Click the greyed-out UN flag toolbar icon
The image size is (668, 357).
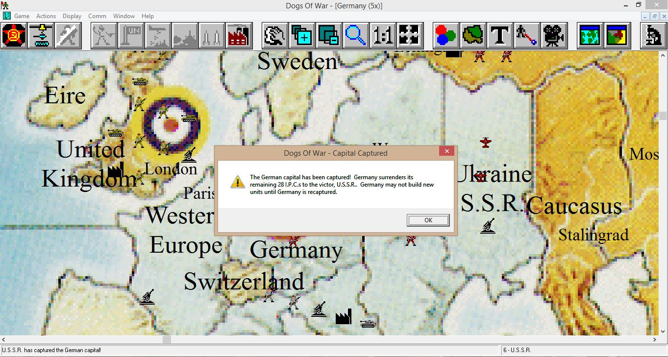point(131,36)
